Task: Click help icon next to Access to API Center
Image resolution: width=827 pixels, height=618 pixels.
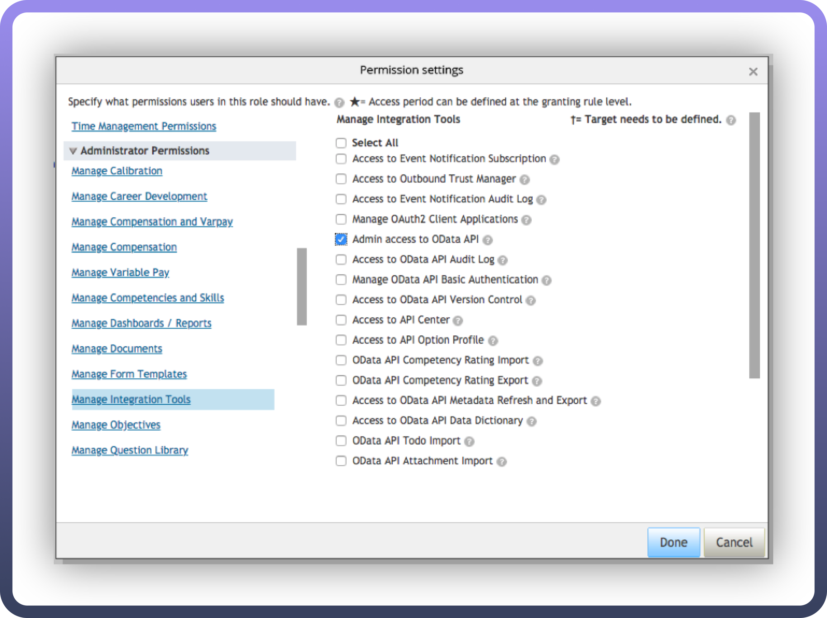Action: pos(458,321)
